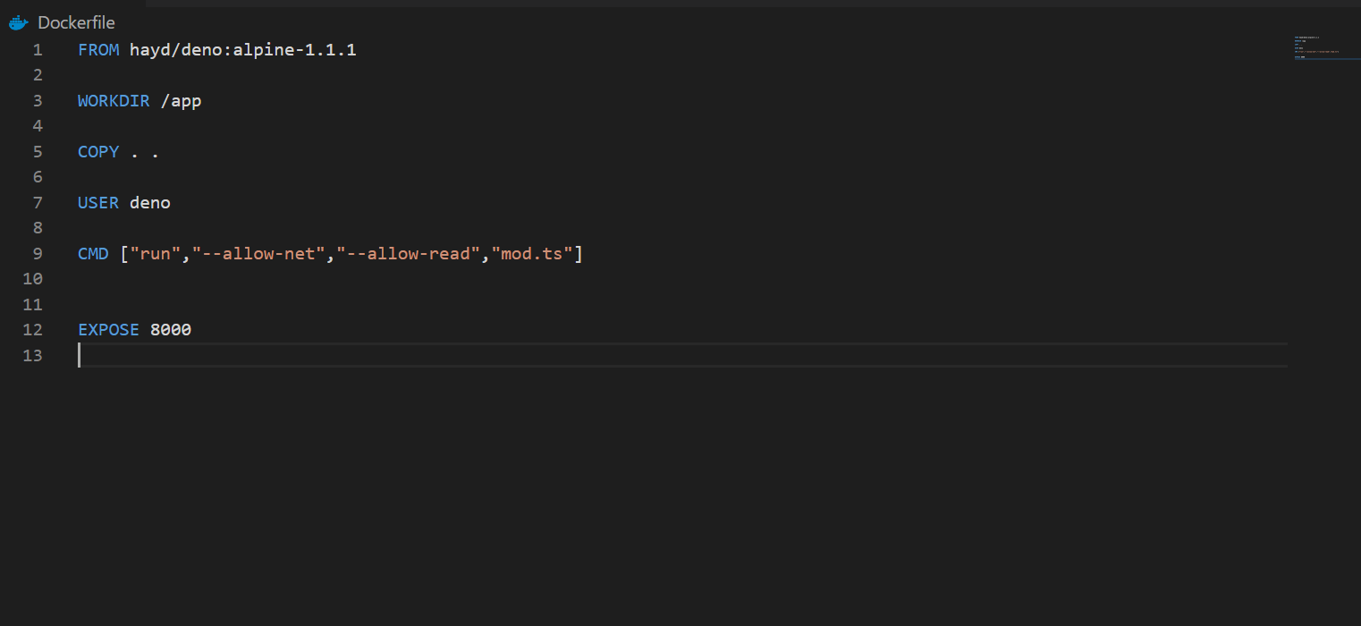This screenshot has width=1361, height=626.
Task: Click the FROM keyword on line 1
Action: (98, 50)
